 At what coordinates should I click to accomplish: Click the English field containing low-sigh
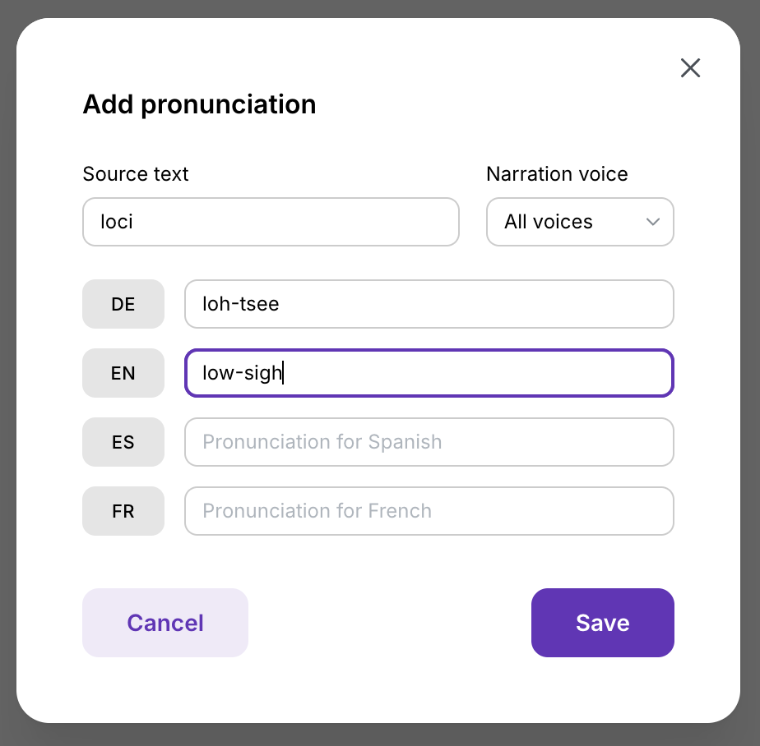click(429, 373)
